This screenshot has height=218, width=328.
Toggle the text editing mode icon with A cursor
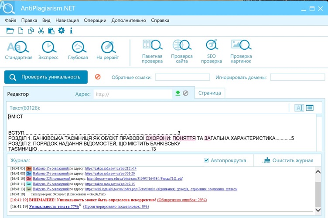(x=299, y=108)
